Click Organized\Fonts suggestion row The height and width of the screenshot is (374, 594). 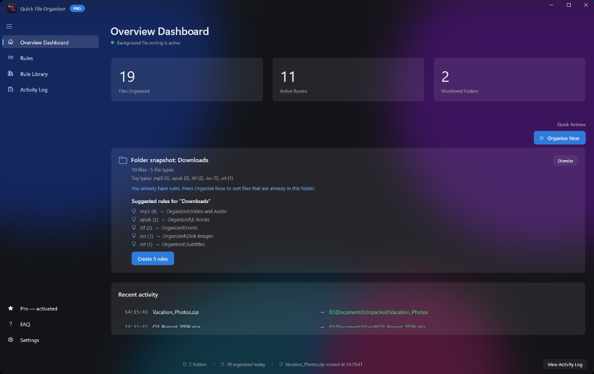click(x=165, y=228)
